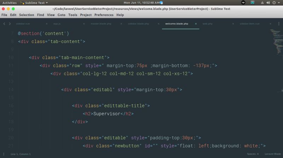283x158 pixels.
Task: Click the Supervisor heading text
Action: (107, 114)
